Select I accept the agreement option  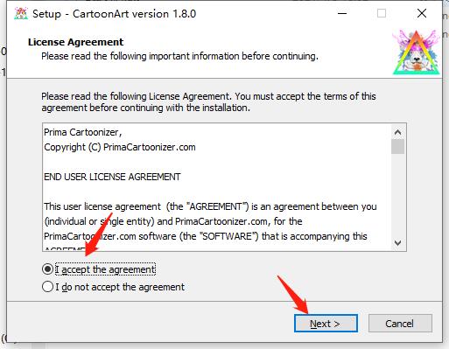click(99, 269)
